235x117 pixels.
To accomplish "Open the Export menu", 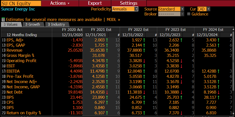I will pyautogui.click(x=95, y=3).
